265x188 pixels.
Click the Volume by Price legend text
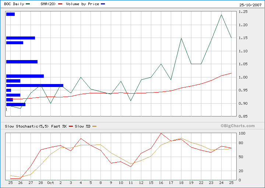pyautogui.click(x=82, y=4)
